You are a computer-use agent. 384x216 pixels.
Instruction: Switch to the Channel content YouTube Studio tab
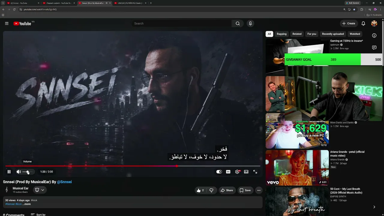pos(59,3)
